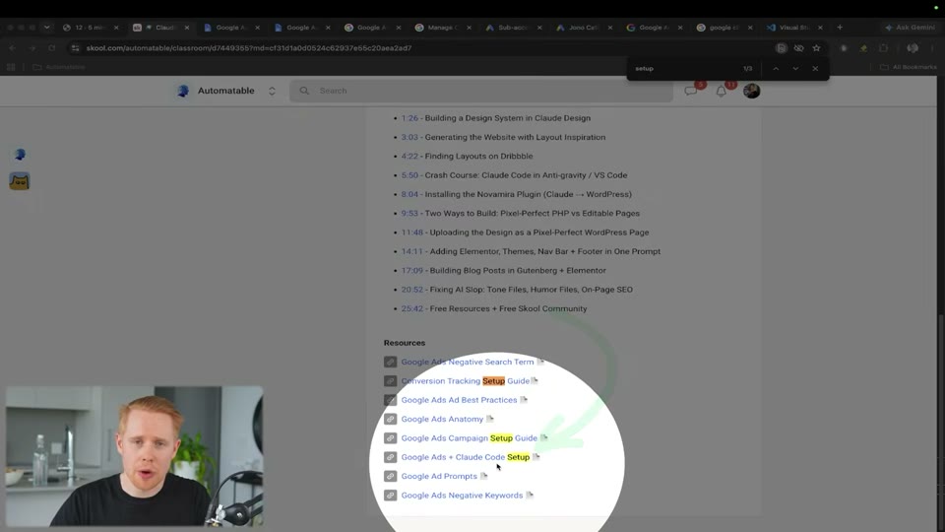Jump to the 17:09 timestamp
945x532 pixels.
412,270
